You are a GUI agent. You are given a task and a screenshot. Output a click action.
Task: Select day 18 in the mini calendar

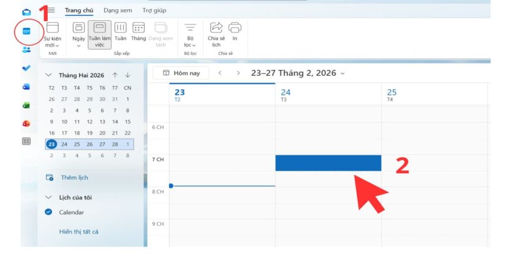click(x=77, y=133)
